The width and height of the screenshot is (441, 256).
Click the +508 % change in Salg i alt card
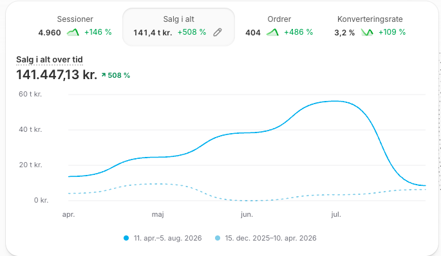point(192,32)
